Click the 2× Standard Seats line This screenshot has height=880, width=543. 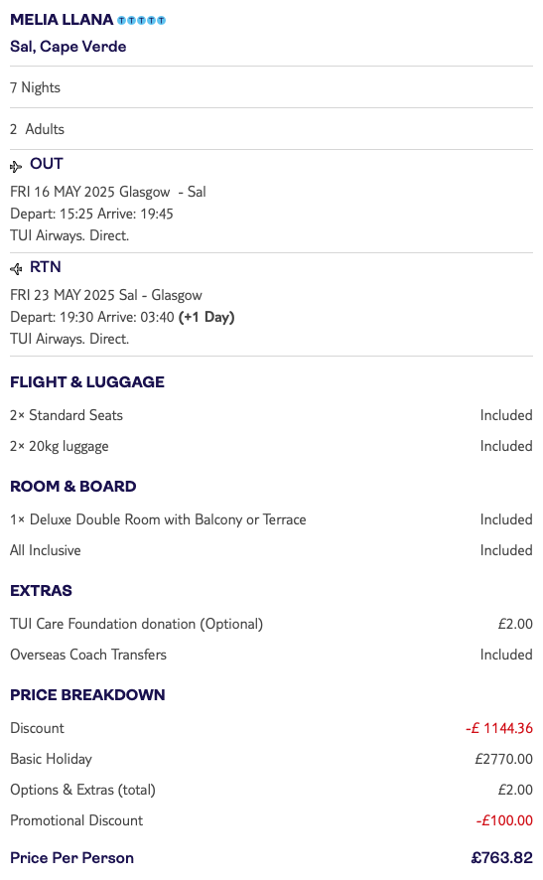tap(272, 415)
